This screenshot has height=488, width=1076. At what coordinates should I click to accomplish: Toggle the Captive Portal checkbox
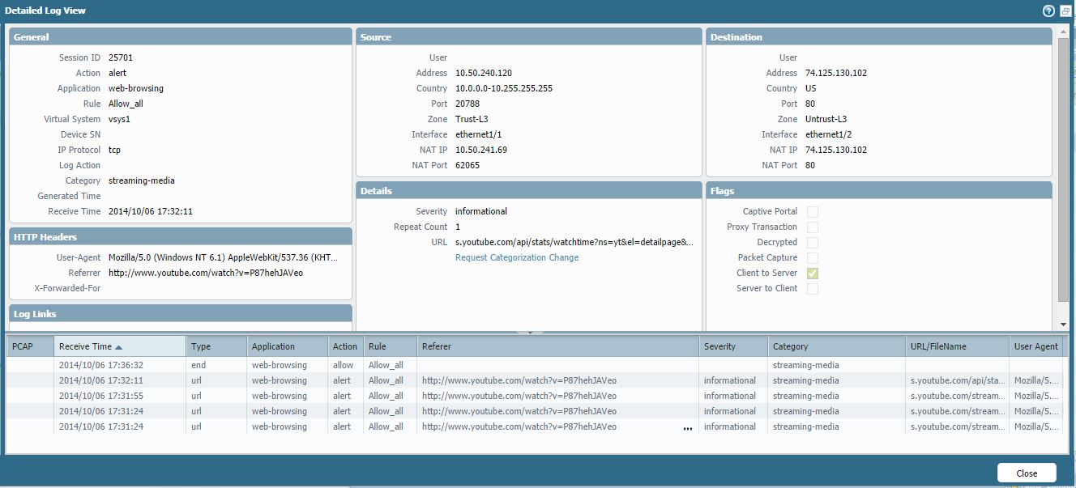(x=812, y=212)
